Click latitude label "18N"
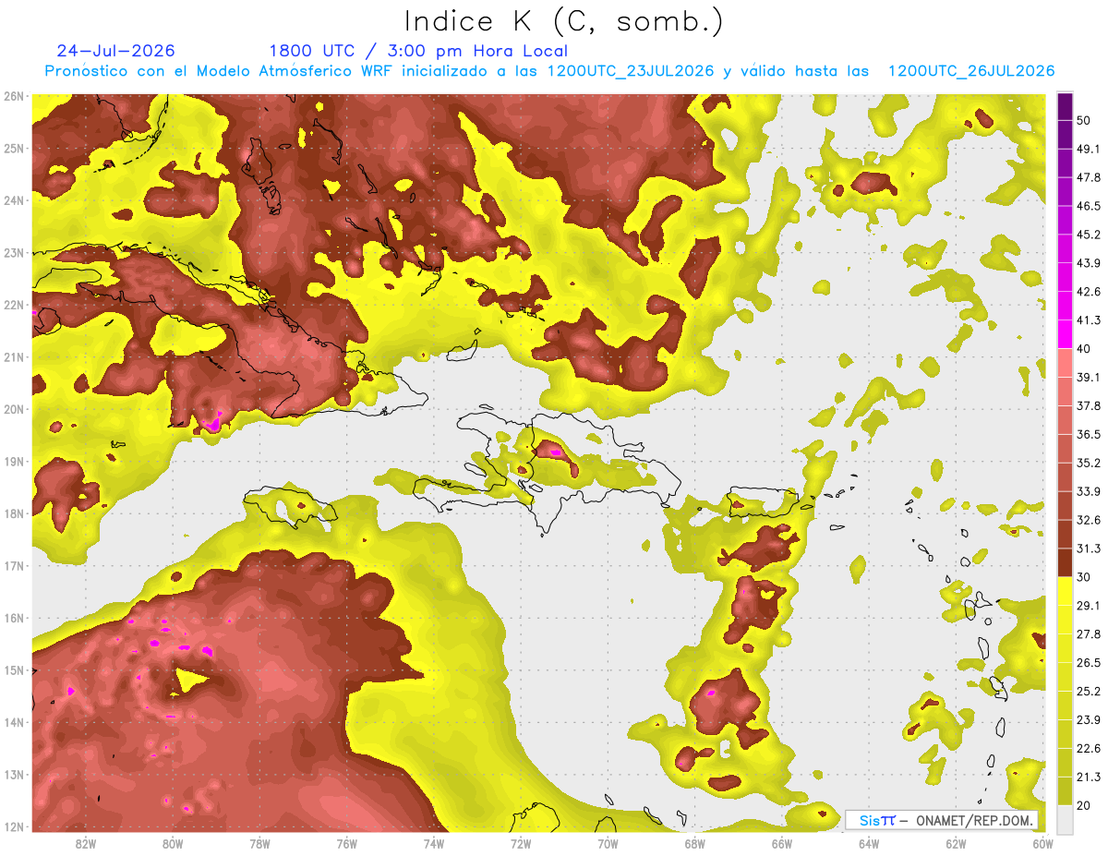Screen dimensions: 1108x856 pos(13,513)
